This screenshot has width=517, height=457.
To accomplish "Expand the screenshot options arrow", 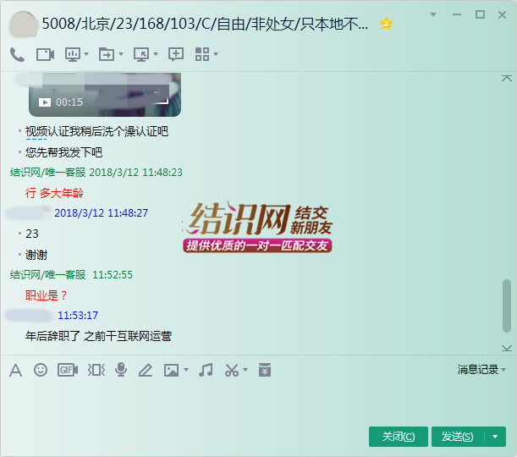I will pyautogui.click(x=245, y=370).
